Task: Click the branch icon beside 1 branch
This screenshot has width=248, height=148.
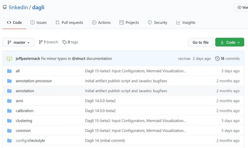Action: (x=41, y=42)
